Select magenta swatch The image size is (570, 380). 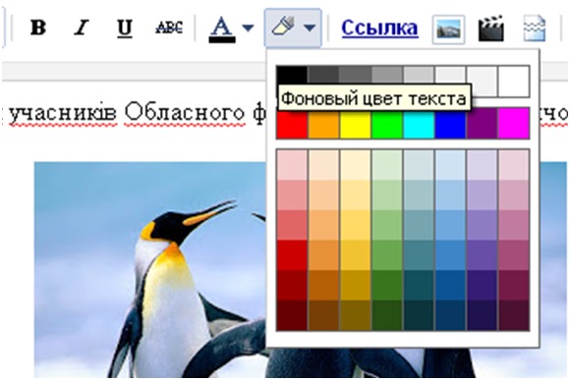tap(514, 124)
